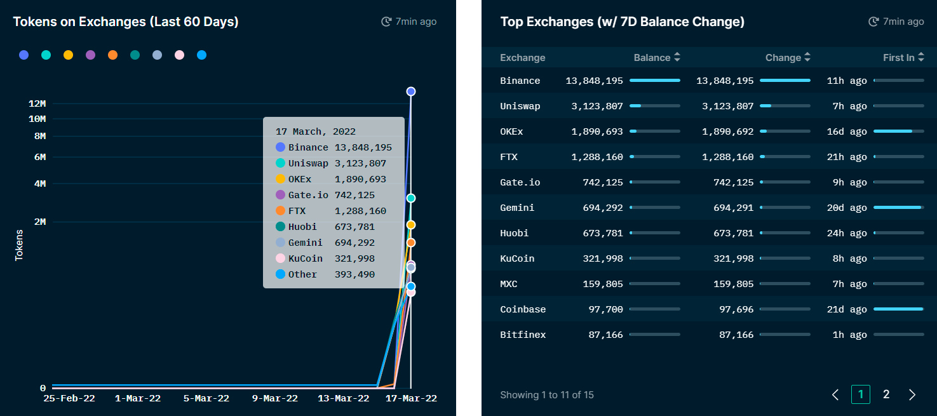This screenshot has height=416, width=937.
Task: Sort table by First In column
Action: click(x=903, y=58)
